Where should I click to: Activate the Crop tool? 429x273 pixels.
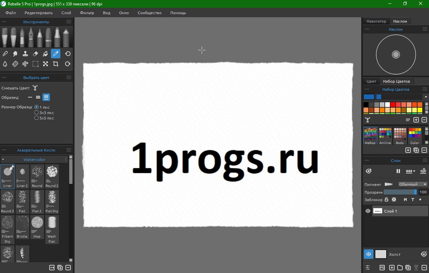[x=56, y=64]
